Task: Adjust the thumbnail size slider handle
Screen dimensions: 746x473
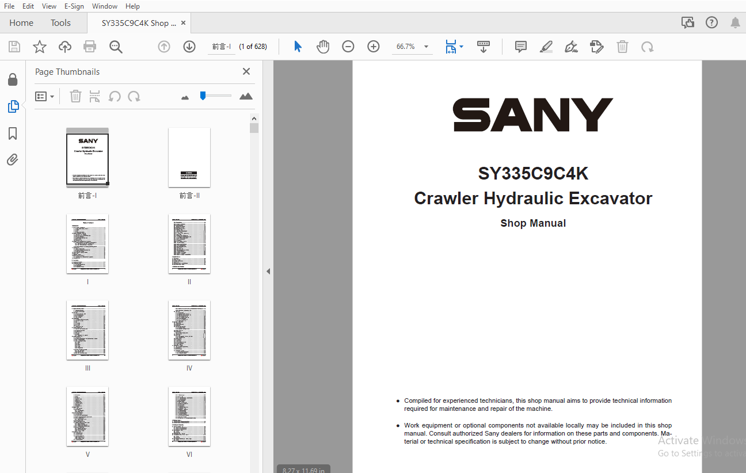Action: pyautogui.click(x=203, y=96)
